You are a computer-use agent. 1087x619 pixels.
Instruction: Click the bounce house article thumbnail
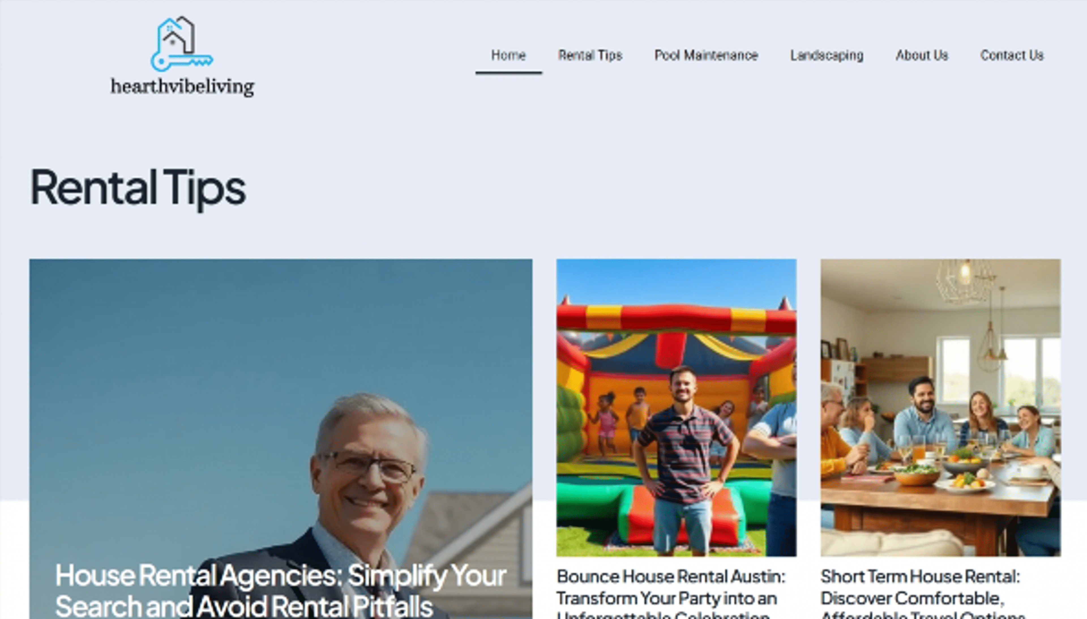pyautogui.click(x=676, y=407)
